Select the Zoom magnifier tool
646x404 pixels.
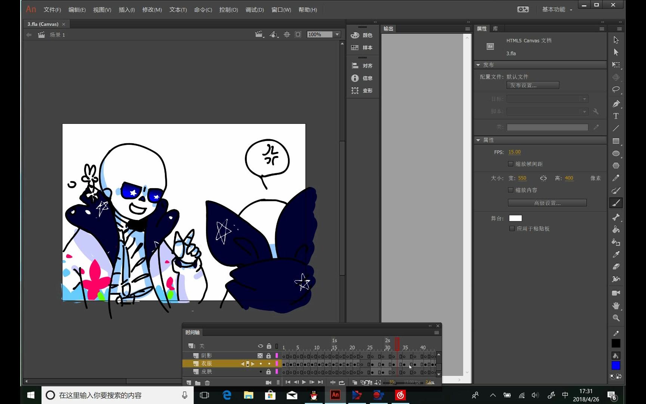coord(616,318)
